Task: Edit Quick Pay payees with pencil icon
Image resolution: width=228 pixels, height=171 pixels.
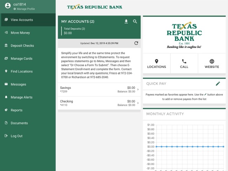Action: click(218, 83)
